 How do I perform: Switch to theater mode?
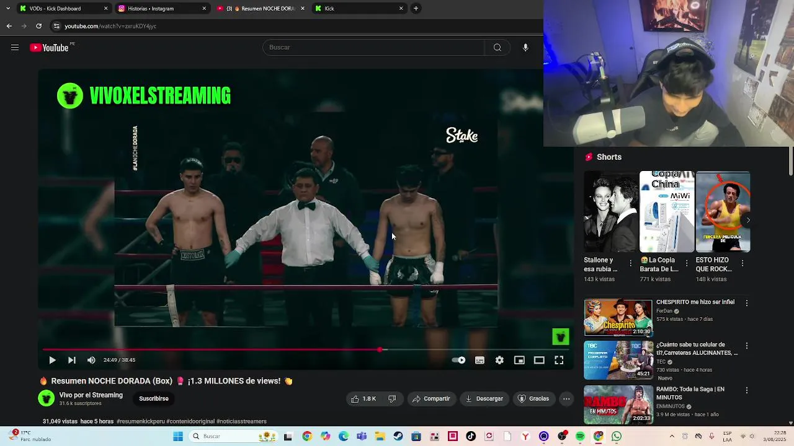[x=539, y=360]
